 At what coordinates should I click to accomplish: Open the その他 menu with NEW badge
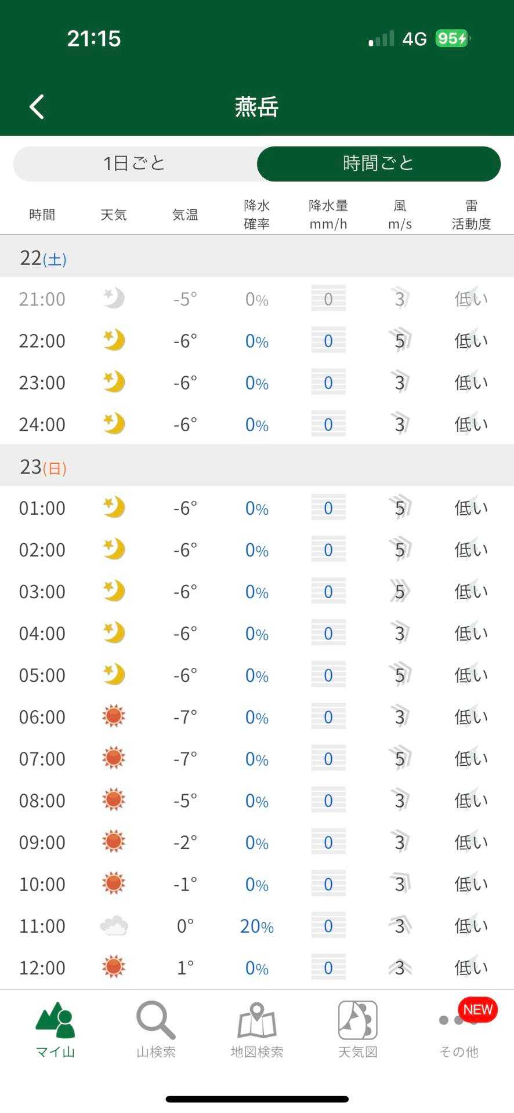(459, 1030)
